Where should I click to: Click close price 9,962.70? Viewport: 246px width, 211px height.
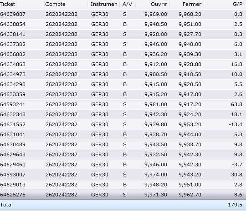coord(190,195)
